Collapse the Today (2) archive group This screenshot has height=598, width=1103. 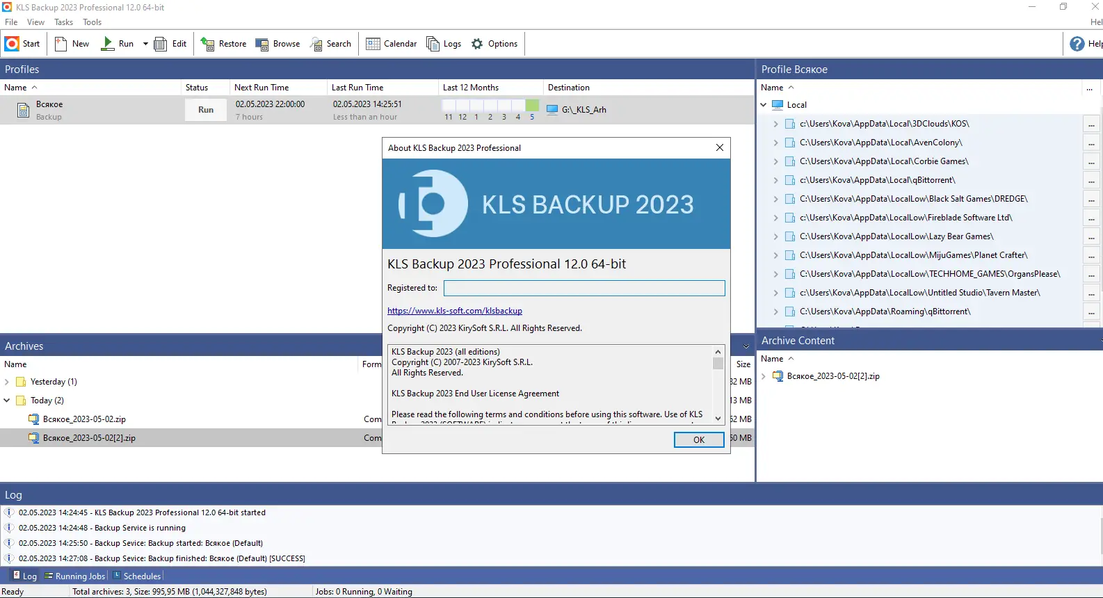[7, 401]
